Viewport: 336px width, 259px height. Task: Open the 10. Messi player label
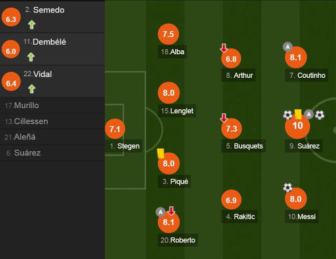(302, 217)
